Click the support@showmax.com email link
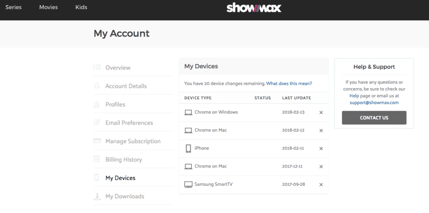Image resolution: width=429 pixels, height=213 pixels. (374, 103)
